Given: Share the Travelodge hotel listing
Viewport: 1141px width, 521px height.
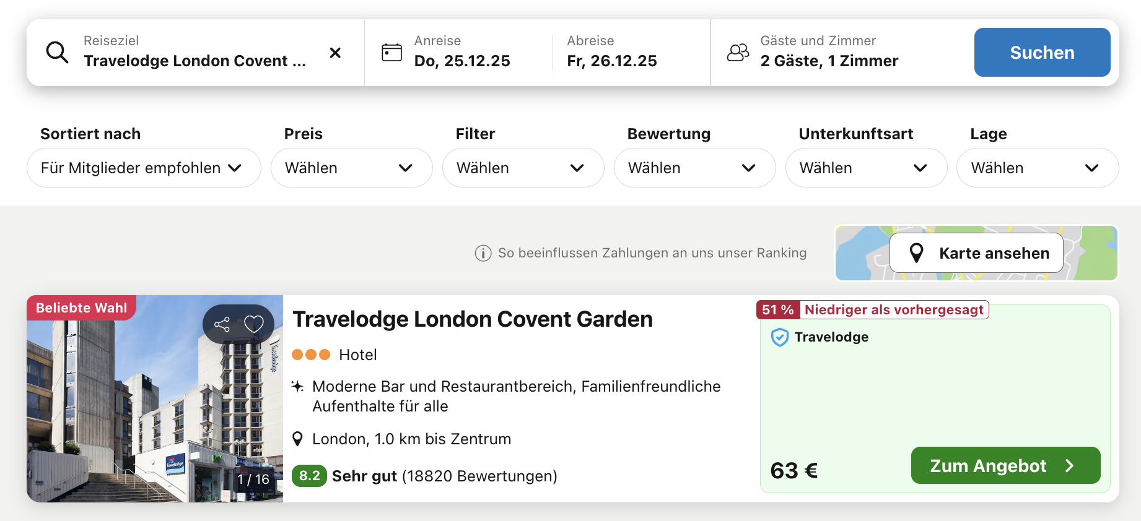Looking at the screenshot, I should tap(222, 324).
